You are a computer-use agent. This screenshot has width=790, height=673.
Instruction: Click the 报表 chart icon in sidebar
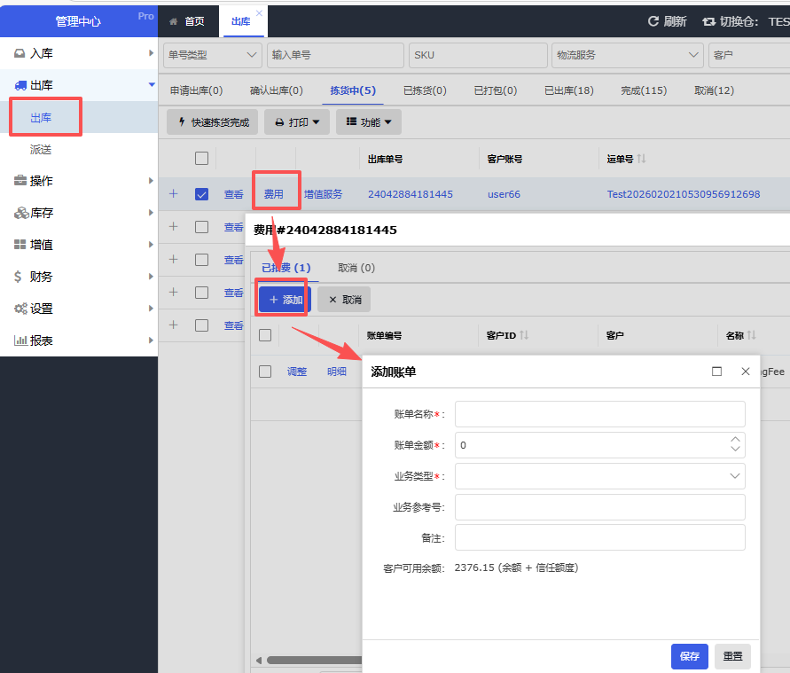pyautogui.click(x=20, y=340)
